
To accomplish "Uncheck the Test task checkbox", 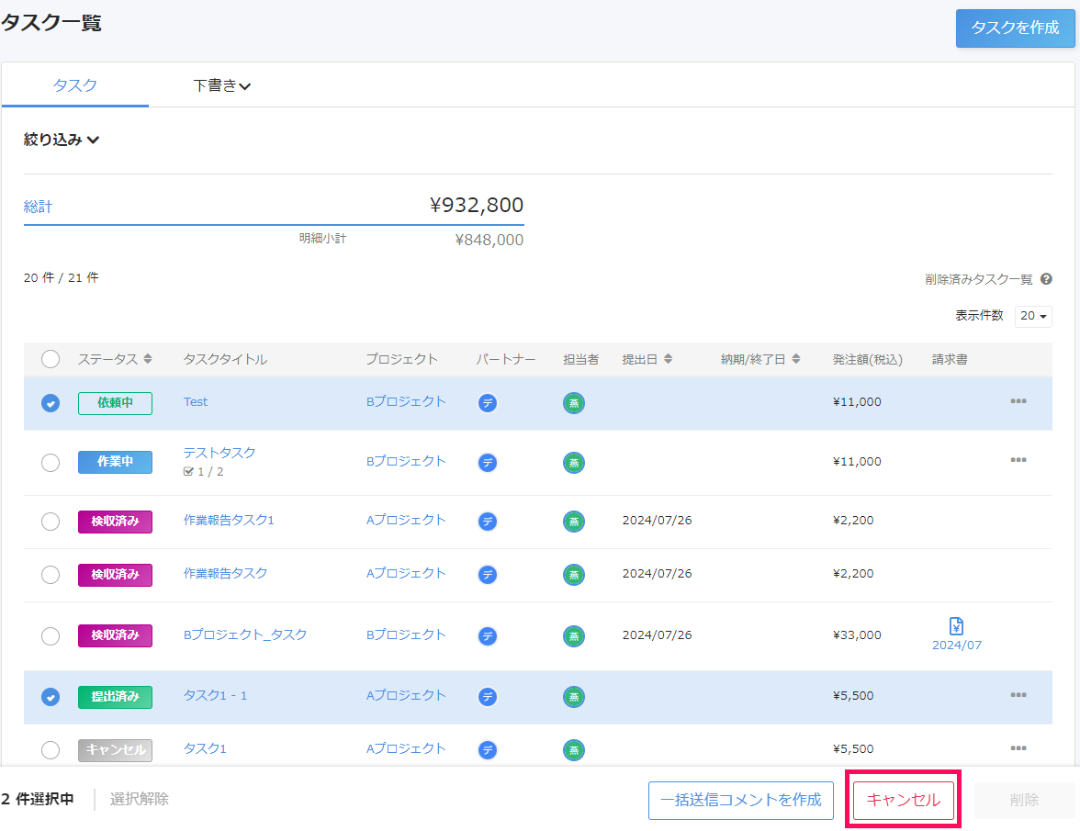I will click(x=51, y=403).
